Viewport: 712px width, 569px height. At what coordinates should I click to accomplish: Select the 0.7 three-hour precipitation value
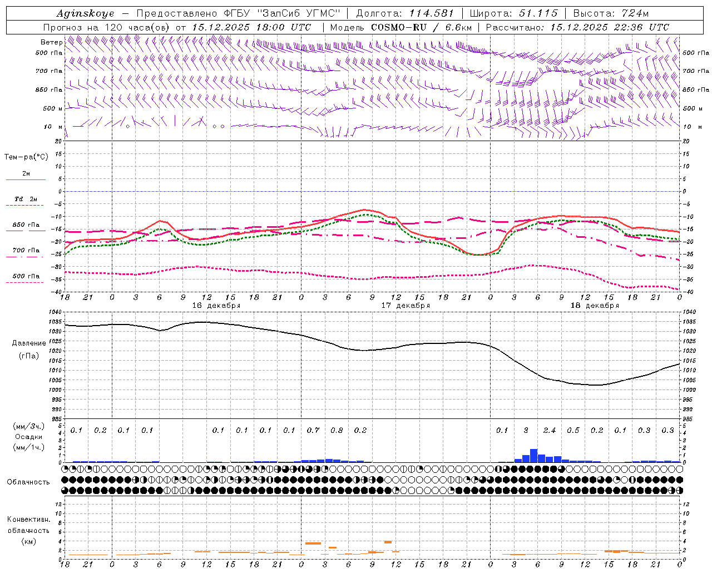[313, 430]
